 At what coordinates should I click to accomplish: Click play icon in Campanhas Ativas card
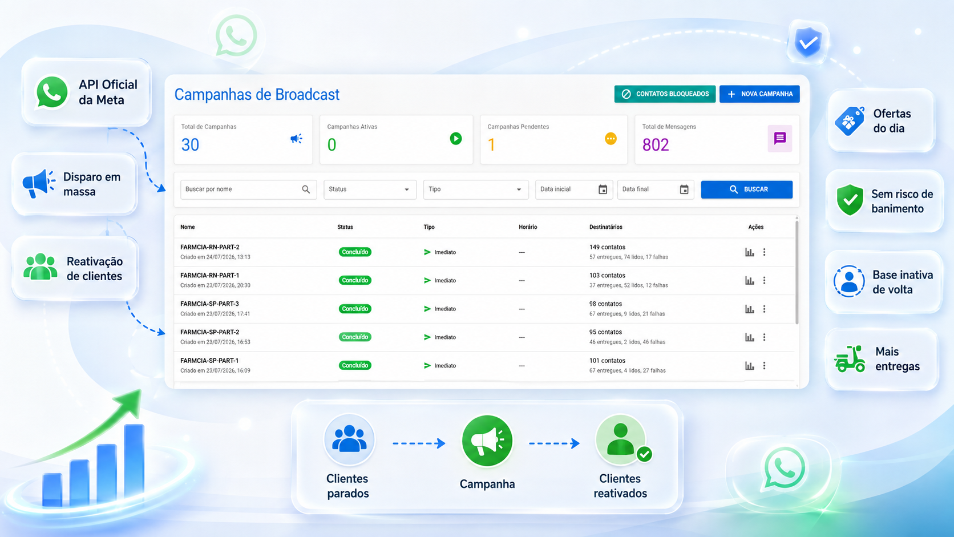(x=456, y=139)
